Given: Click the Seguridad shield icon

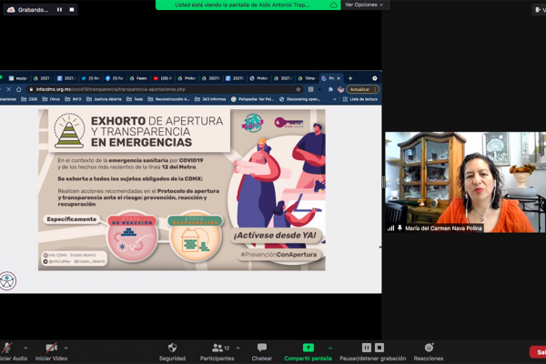Looking at the screenshot, I should click(172, 348).
